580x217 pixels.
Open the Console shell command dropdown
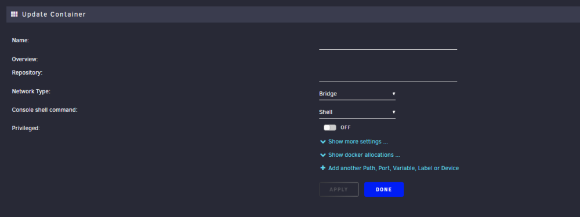click(357, 112)
